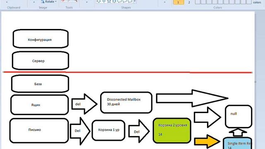Open the Size dropdown arrow before Color 1
The image size is (265, 149).
pos(165,2)
